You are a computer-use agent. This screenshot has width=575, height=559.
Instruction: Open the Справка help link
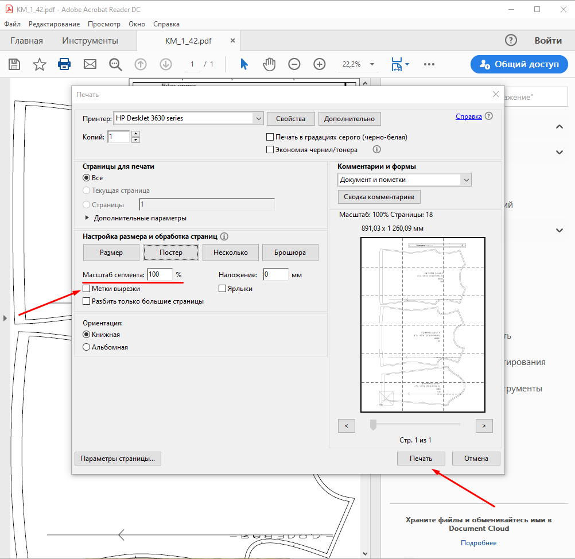[x=469, y=117]
